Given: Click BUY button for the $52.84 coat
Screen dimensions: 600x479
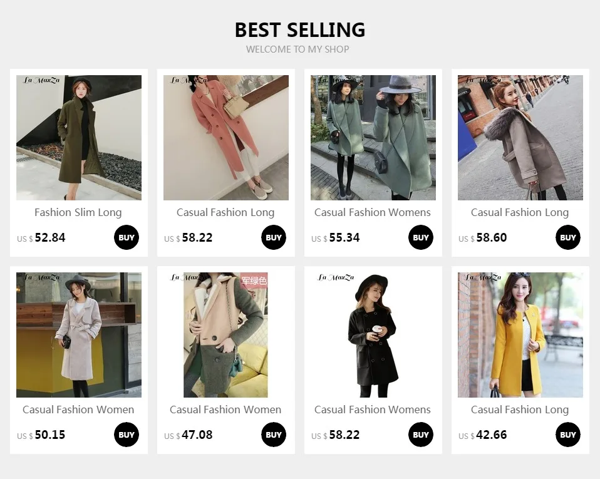Looking at the screenshot, I should pos(127,237).
